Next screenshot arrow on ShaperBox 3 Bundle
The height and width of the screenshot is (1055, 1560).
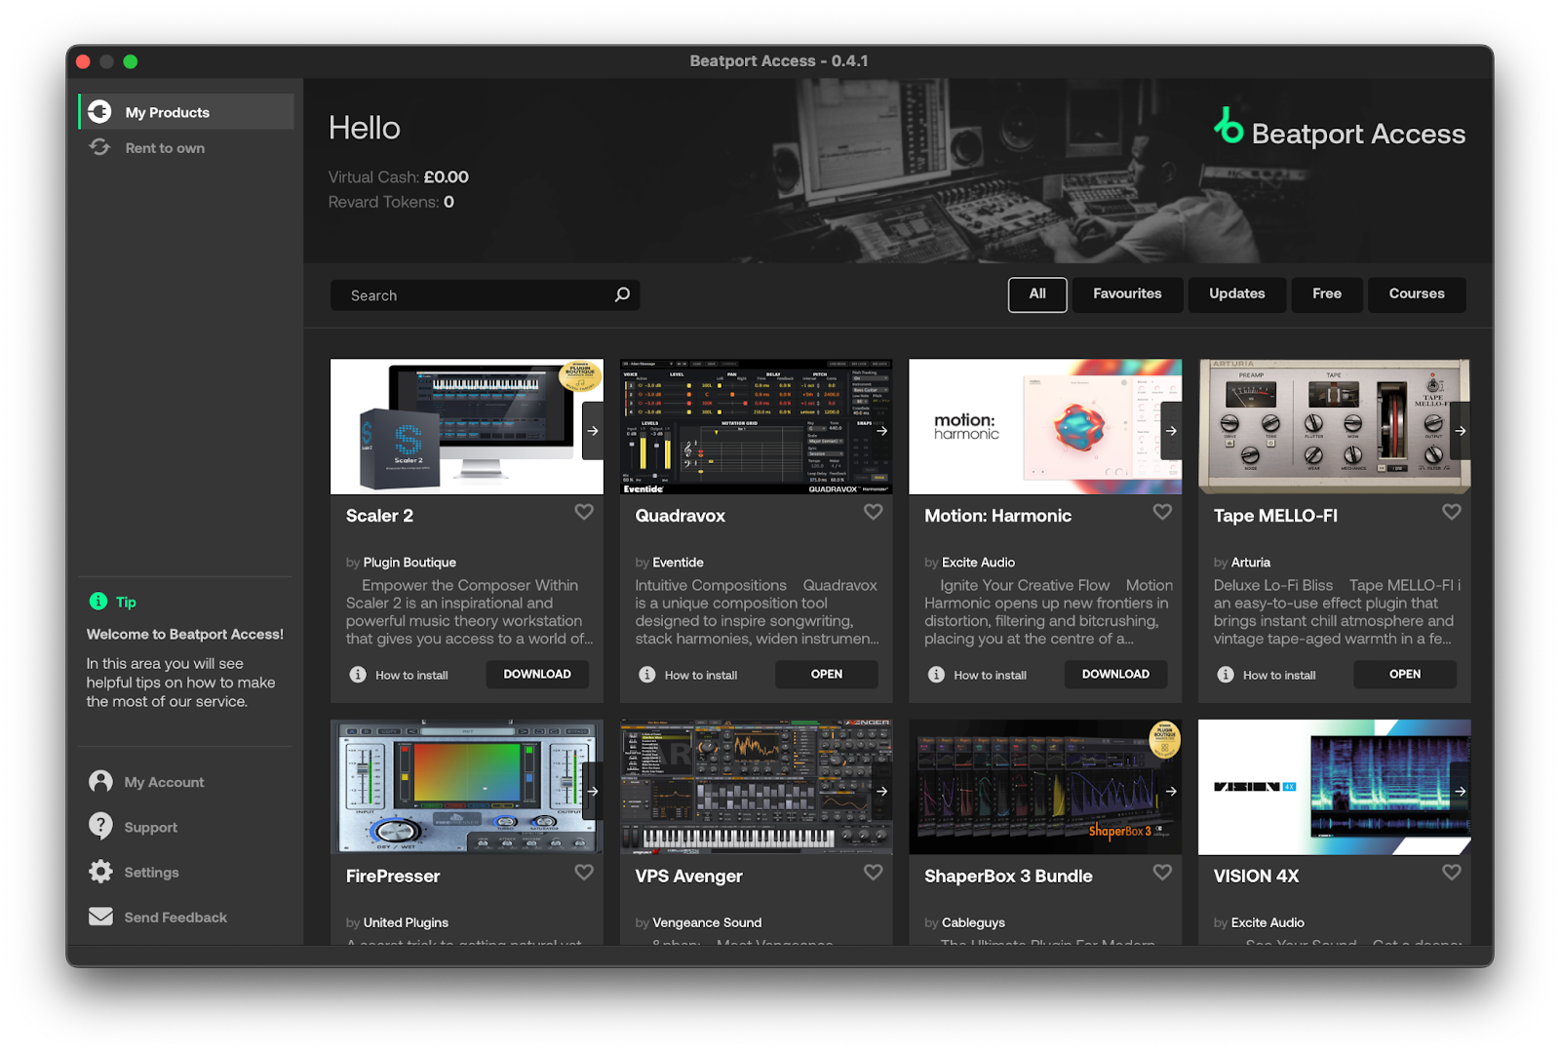point(1171,791)
